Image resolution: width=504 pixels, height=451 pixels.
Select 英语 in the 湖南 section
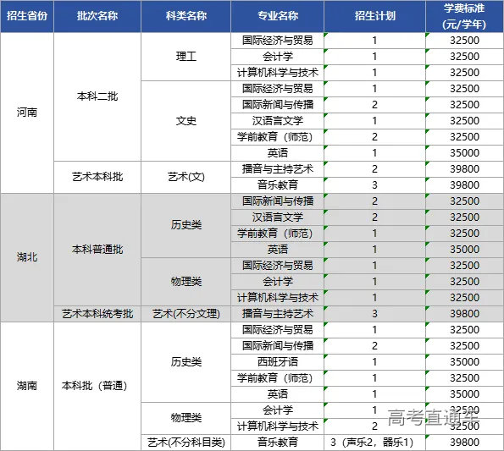(277, 394)
